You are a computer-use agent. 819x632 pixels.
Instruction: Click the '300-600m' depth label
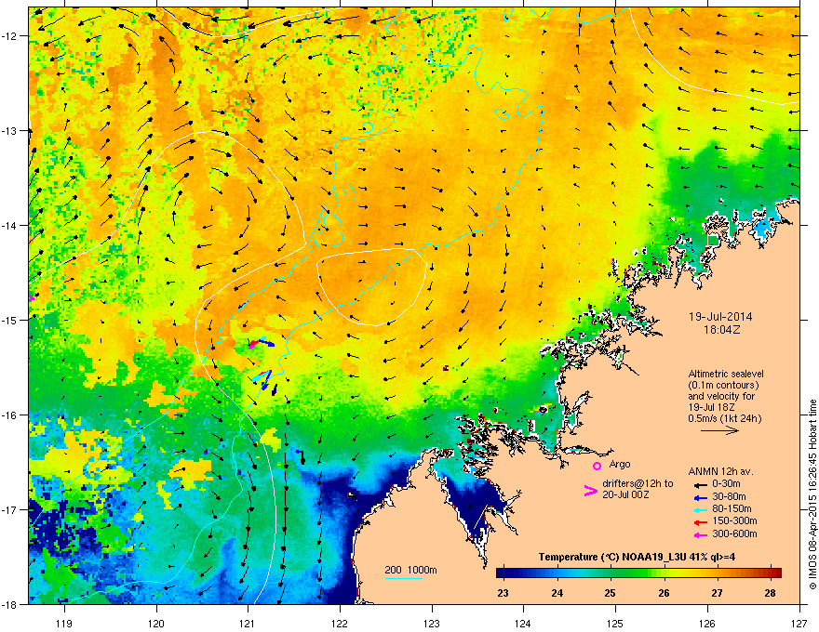pyautogui.click(x=734, y=534)
